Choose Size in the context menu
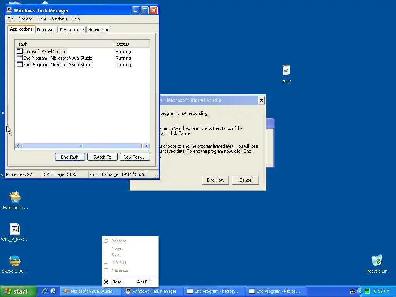The width and height of the screenshot is (396, 297). (x=130, y=255)
